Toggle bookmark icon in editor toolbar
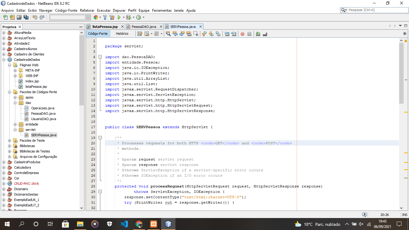Image resolution: width=409 pixels, height=230 pixels. pyautogui.click(x=218, y=34)
